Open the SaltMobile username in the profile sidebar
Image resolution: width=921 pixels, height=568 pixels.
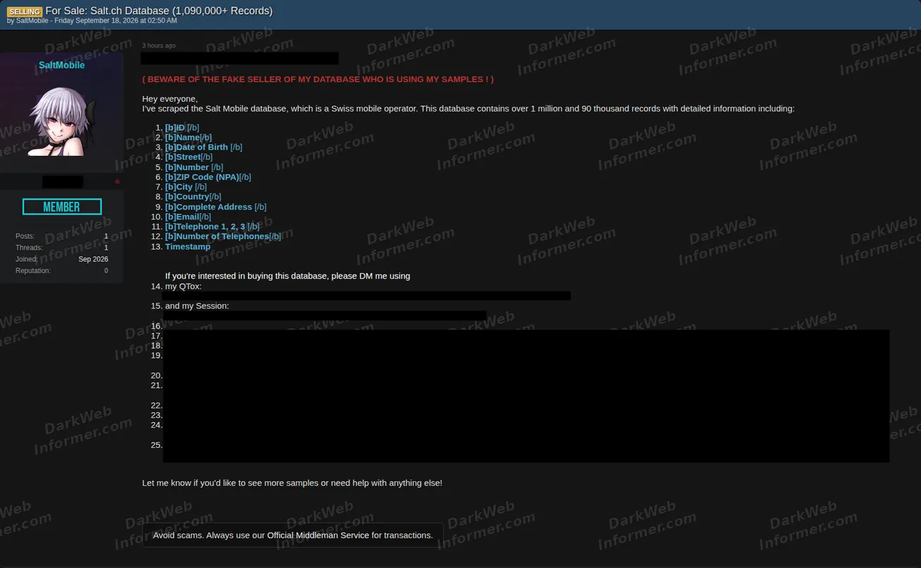(x=61, y=65)
